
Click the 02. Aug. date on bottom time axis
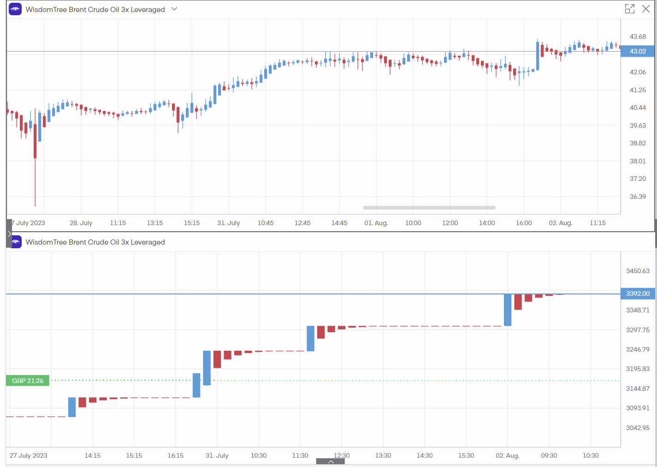coord(508,455)
